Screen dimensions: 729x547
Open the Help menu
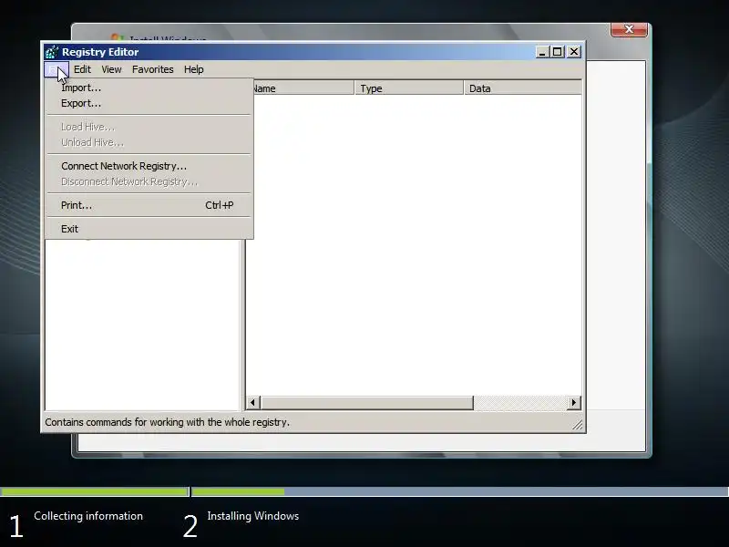[x=194, y=69]
